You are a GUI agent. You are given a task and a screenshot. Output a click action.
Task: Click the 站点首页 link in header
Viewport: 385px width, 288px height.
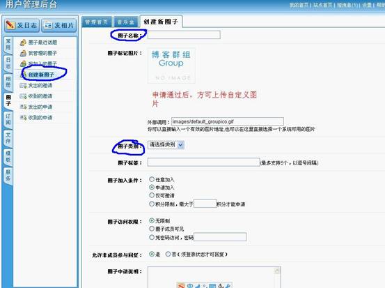322,5
